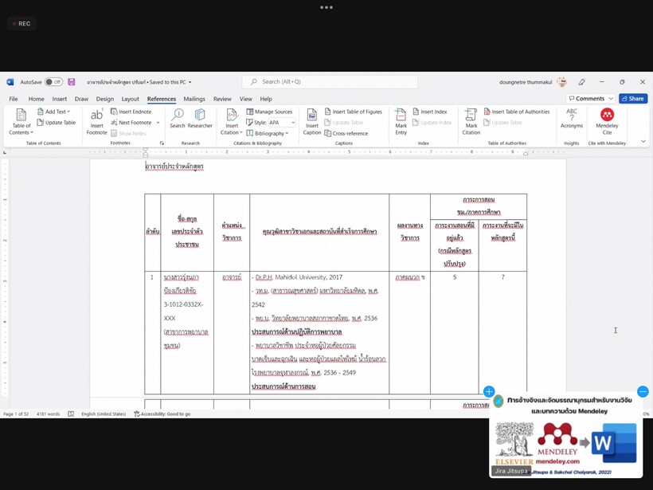Click the user account name doungnetre thummakul
The width and height of the screenshot is (653, 490).
(x=526, y=82)
